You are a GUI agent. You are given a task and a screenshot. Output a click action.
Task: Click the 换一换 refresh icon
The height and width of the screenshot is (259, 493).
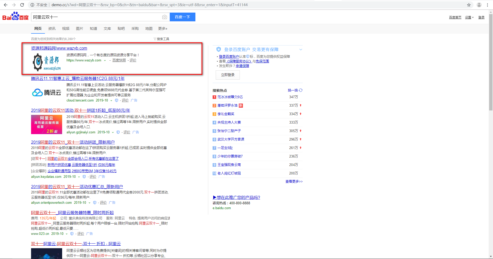point(301,90)
